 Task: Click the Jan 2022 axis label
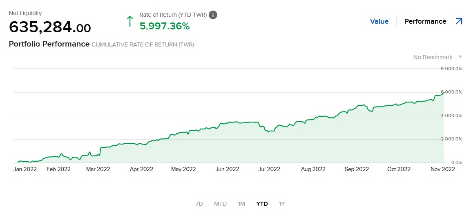(25, 169)
